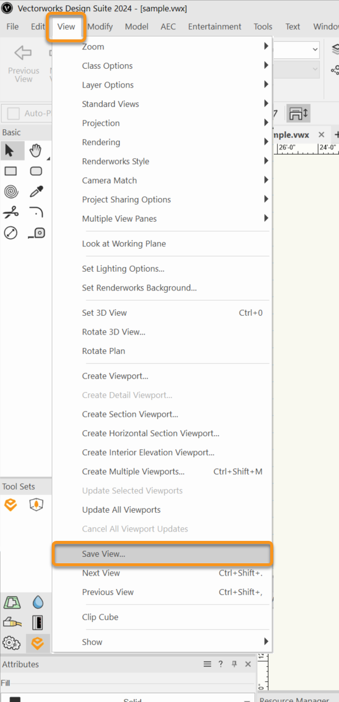Screen dimensions: 339x702
Task: Open the AEC menu
Action: [168, 26]
